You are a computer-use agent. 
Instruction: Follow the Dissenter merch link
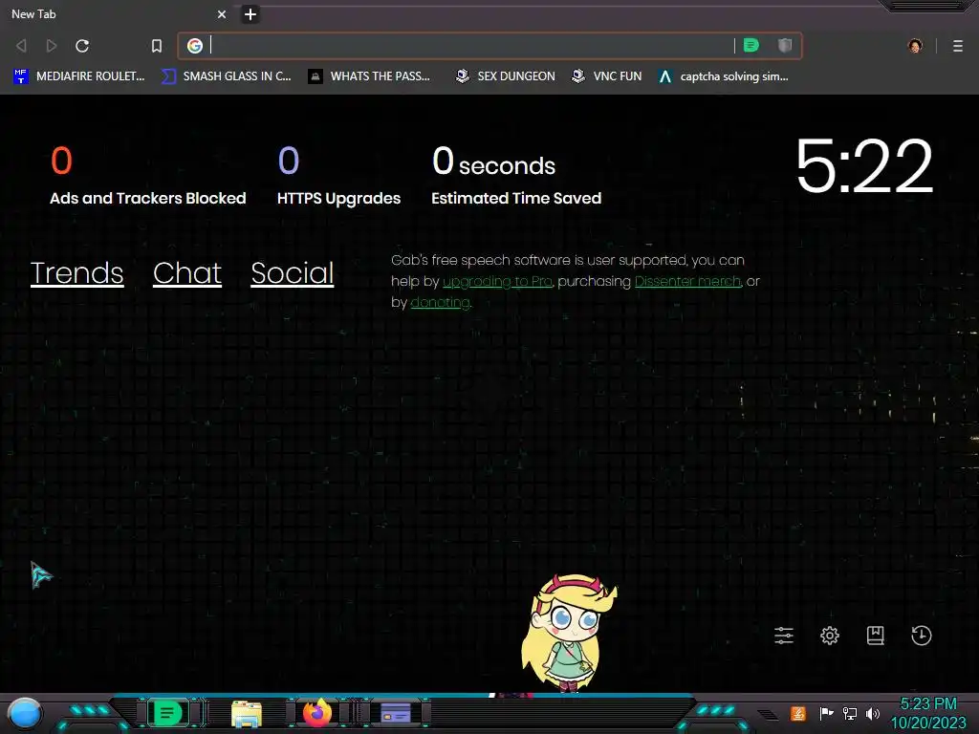tap(688, 282)
